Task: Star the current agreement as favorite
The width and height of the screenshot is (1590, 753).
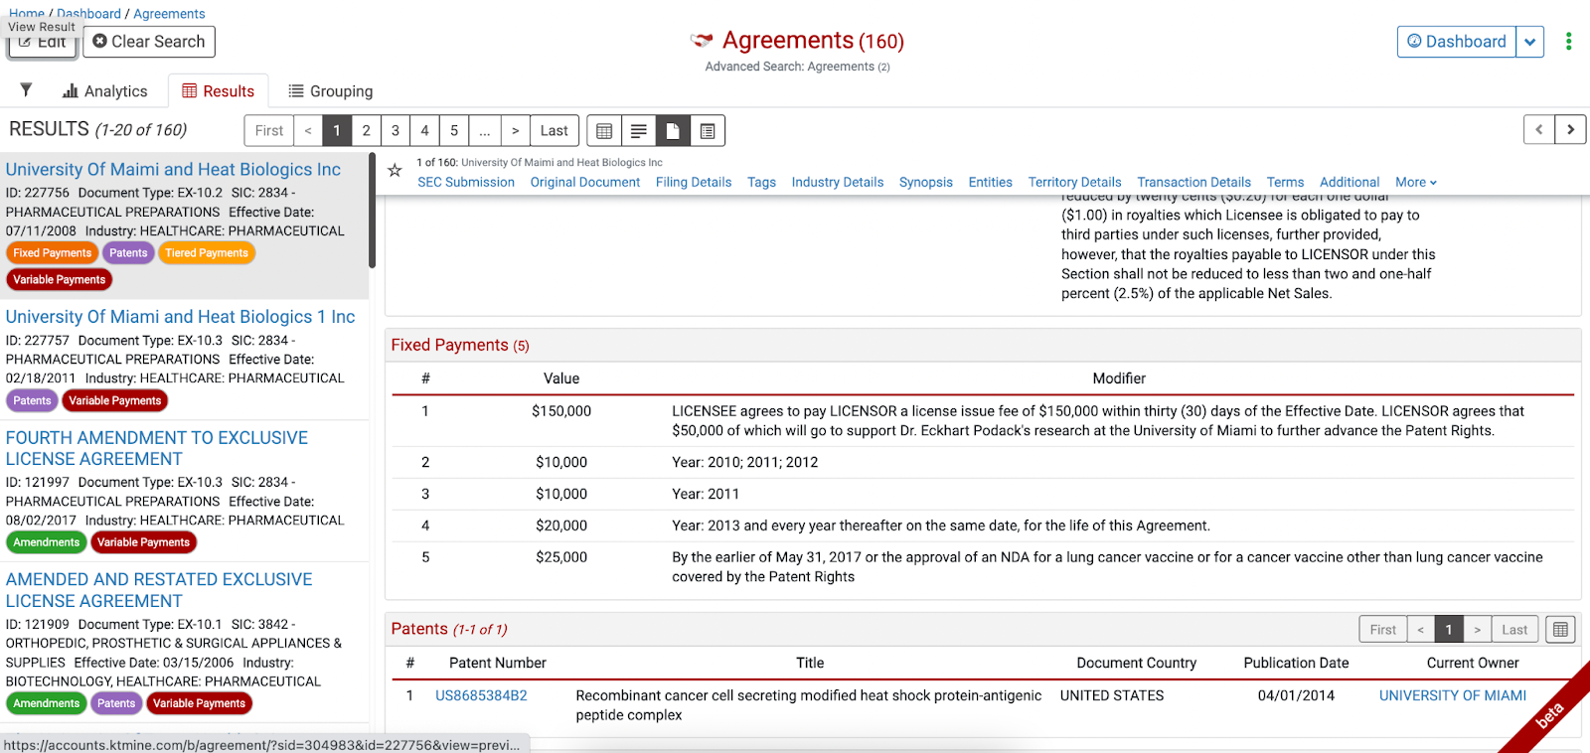Action: point(395,171)
